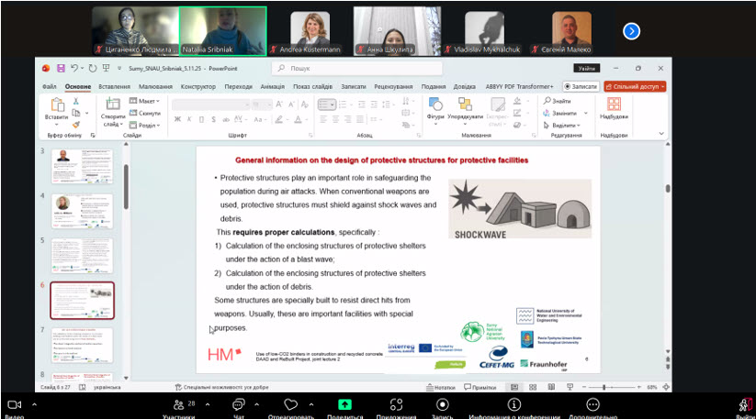Open the Zoom chat panel
Viewport: 756px width, 419px height.
238,403
